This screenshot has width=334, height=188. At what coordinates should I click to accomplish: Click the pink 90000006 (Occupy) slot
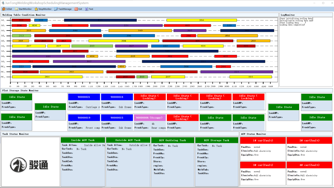click(150, 118)
